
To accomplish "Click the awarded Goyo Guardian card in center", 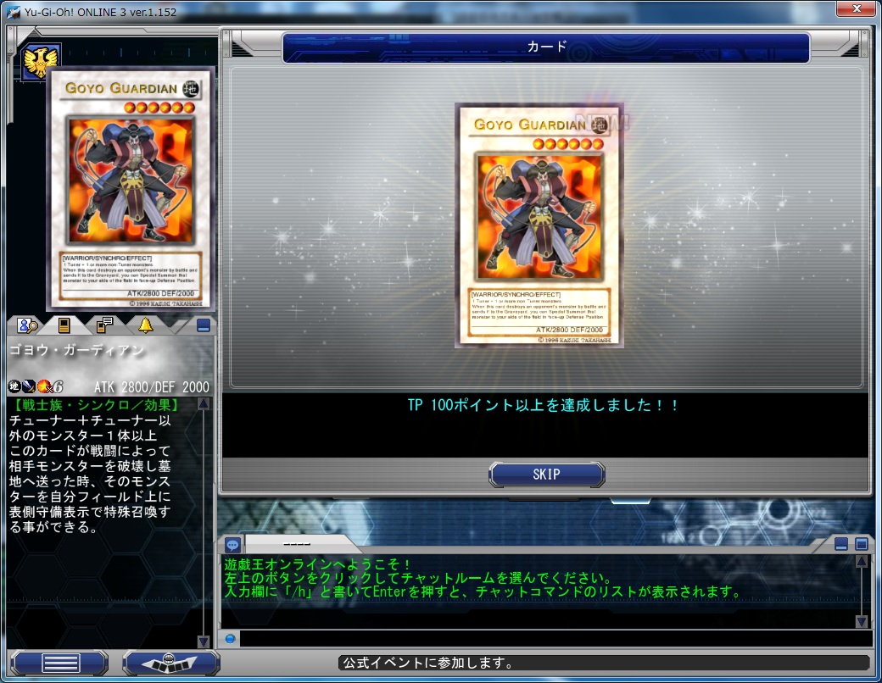I will click(539, 225).
